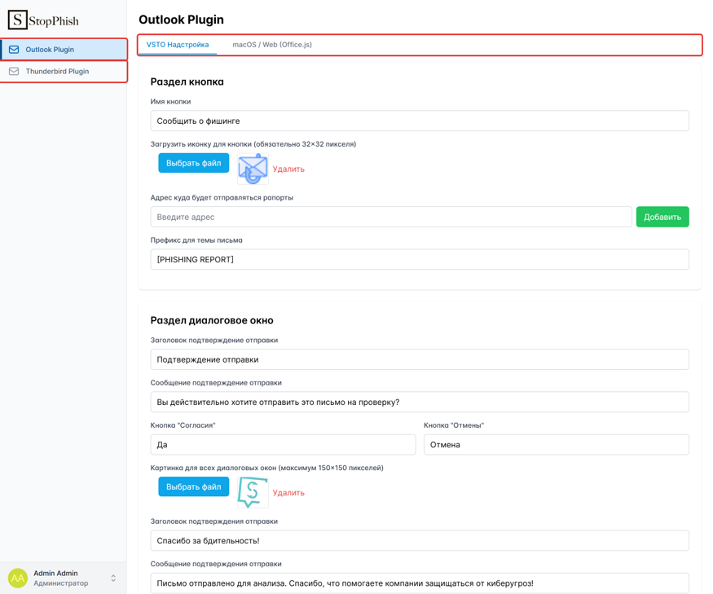Click the Префикс для темы письма label

[196, 240]
